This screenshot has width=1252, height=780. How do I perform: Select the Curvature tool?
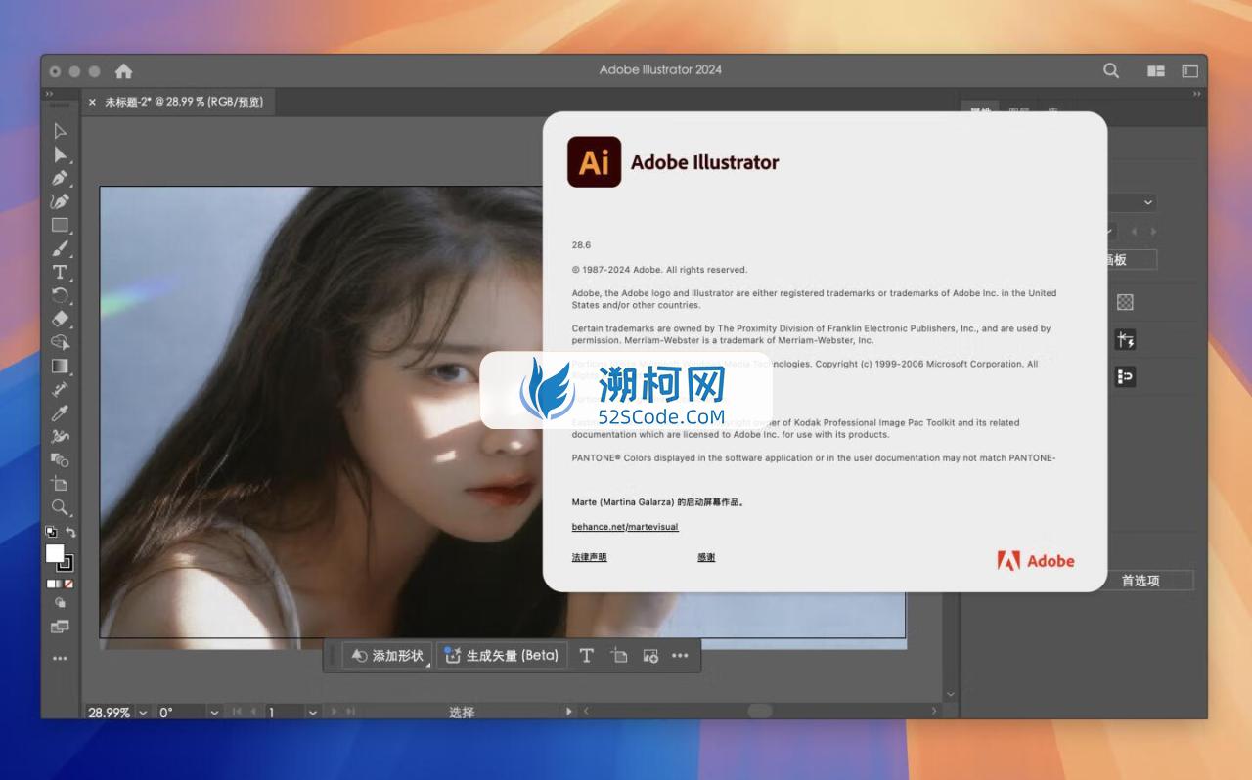[x=60, y=201]
